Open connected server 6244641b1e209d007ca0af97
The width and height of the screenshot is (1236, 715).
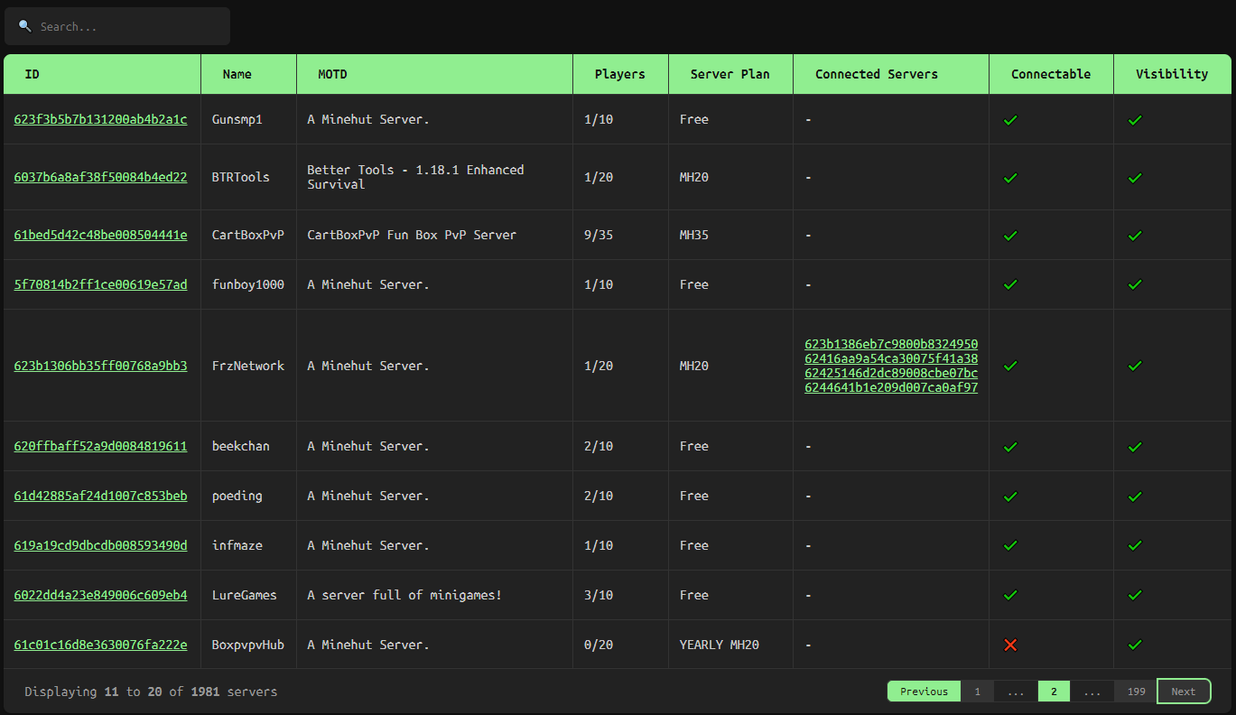point(891,387)
